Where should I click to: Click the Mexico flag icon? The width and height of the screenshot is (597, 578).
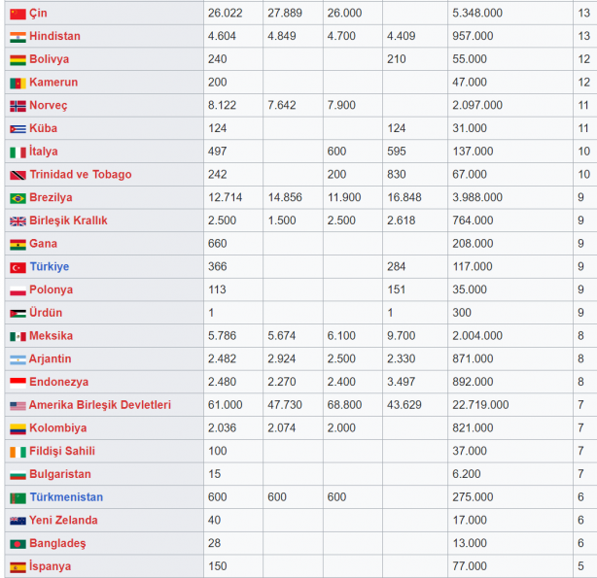(18, 336)
